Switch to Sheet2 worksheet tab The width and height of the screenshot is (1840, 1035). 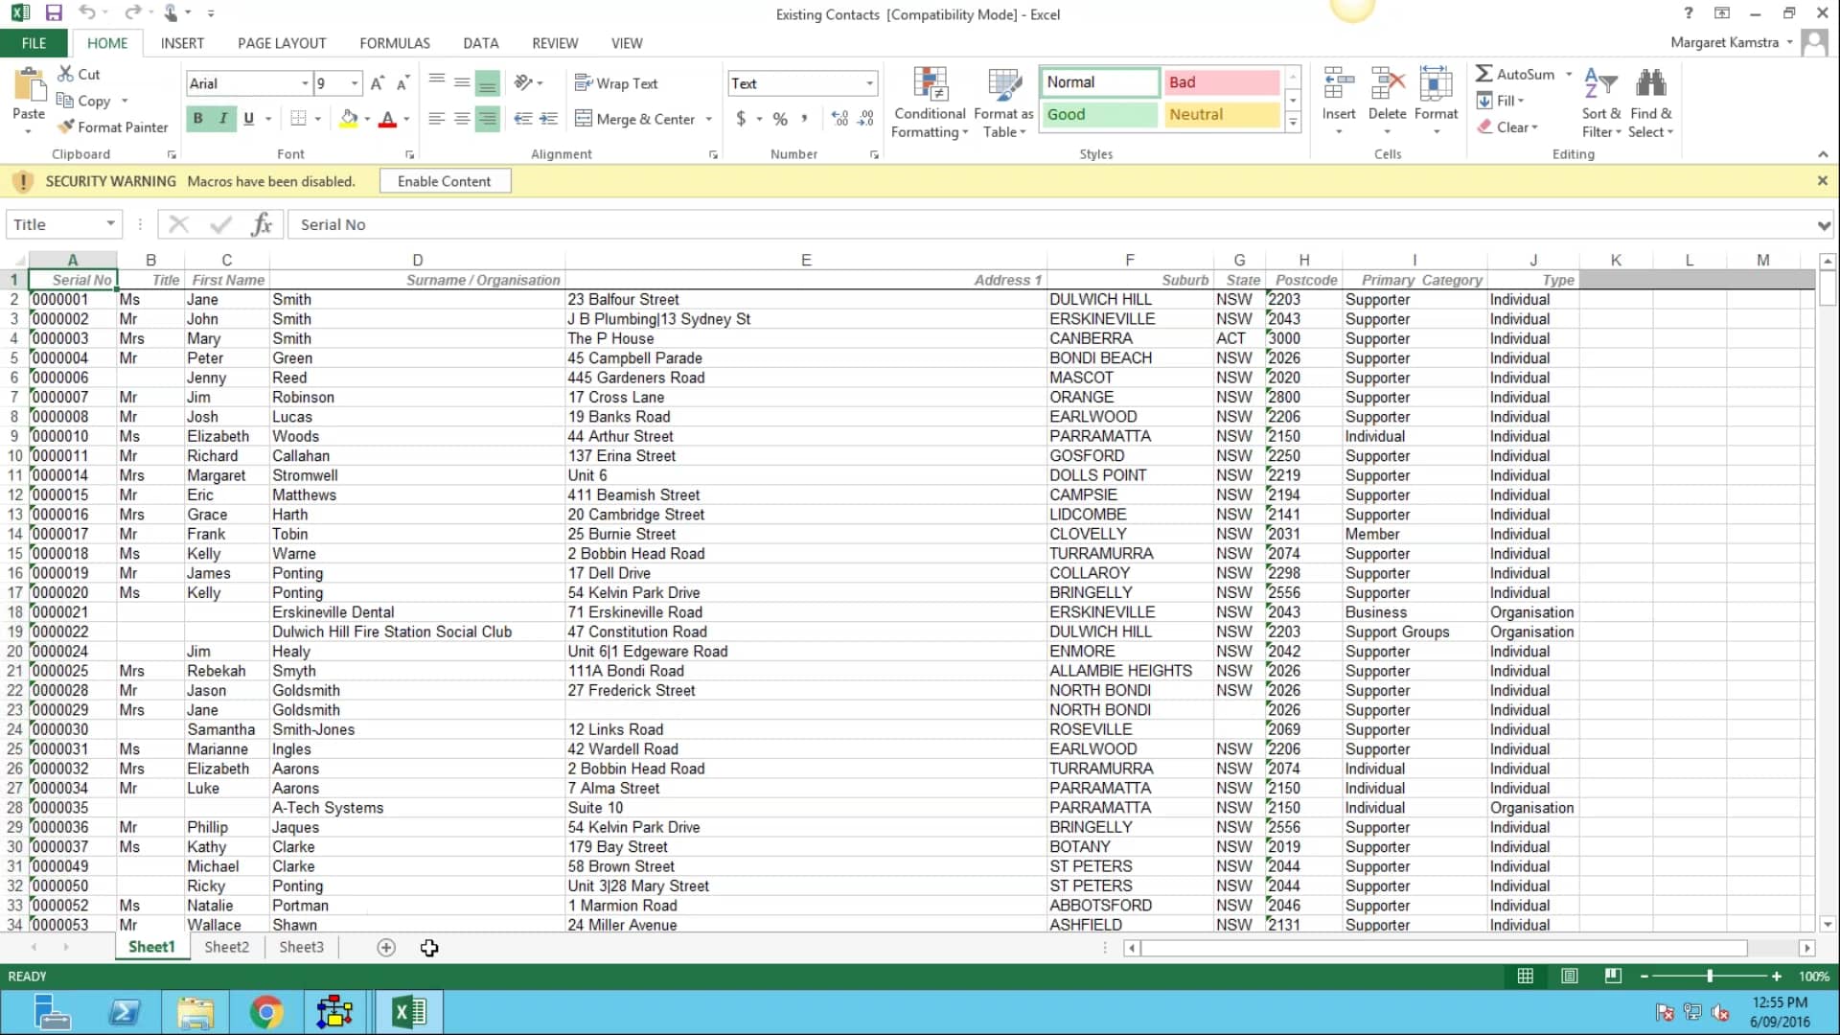[x=226, y=947]
